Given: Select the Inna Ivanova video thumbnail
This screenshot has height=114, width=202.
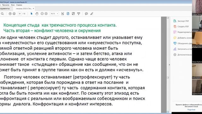Looking at the screenshot, I should tap(197, 71).
